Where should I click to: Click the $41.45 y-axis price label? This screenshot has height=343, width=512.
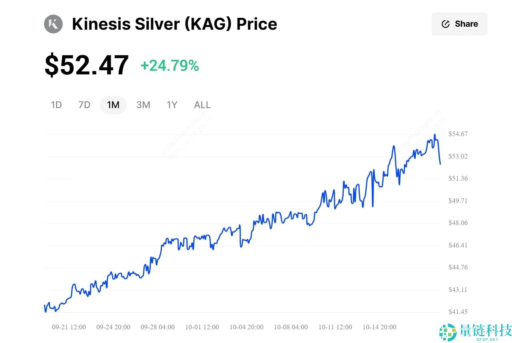(x=458, y=312)
